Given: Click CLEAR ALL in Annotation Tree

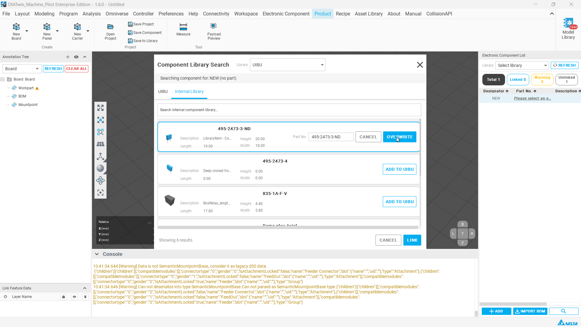Looking at the screenshot, I should pyautogui.click(x=77, y=69).
